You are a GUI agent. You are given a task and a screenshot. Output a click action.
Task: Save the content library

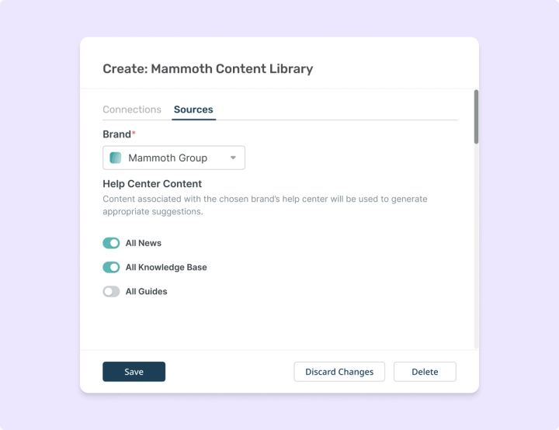click(x=134, y=372)
